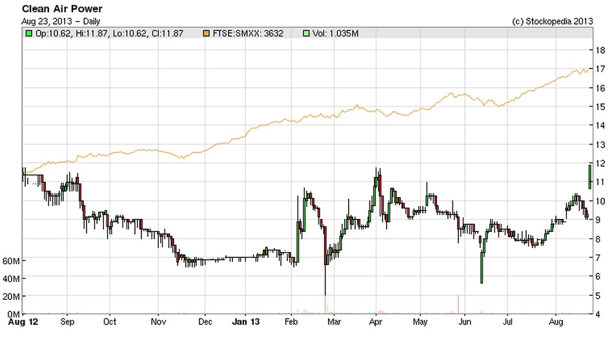This screenshot has width=612, height=338.
Task: Click the 'Oct' x-axis label
Action: point(110,322)
